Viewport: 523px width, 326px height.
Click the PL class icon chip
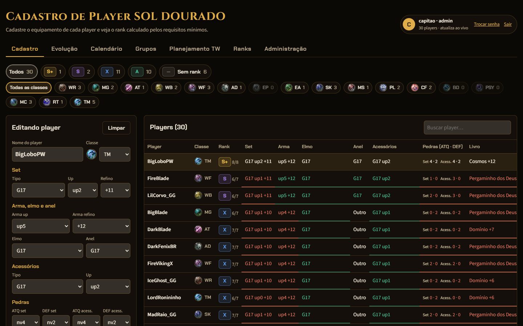(x=390, y=88)
